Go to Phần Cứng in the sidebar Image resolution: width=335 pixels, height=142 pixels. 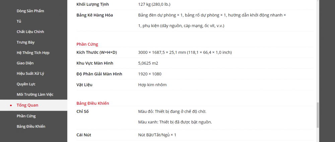tap(26, 116)
